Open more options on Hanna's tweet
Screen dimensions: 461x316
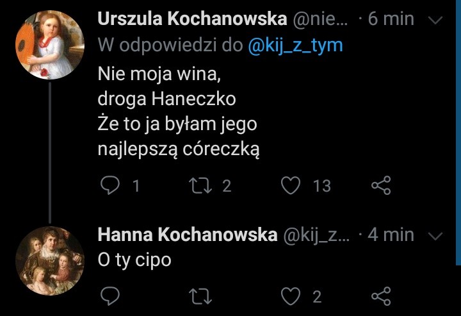[x=435, y=236]
